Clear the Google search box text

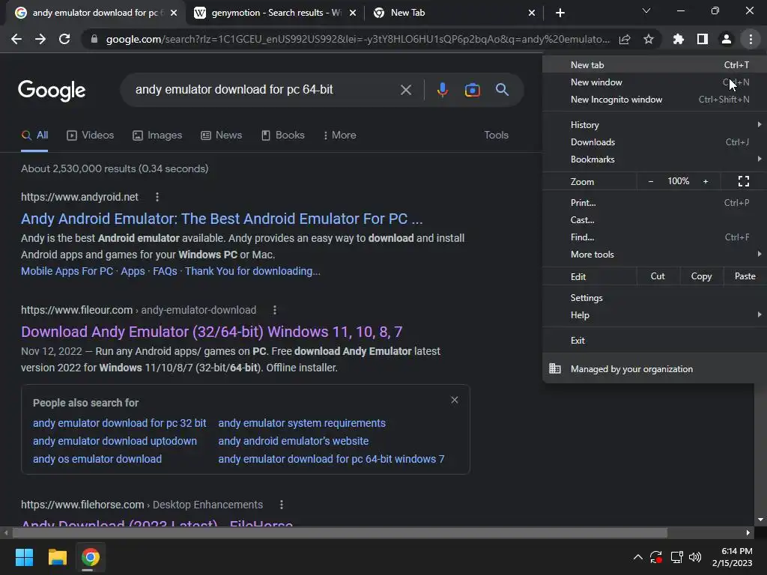tap(406, 90)
